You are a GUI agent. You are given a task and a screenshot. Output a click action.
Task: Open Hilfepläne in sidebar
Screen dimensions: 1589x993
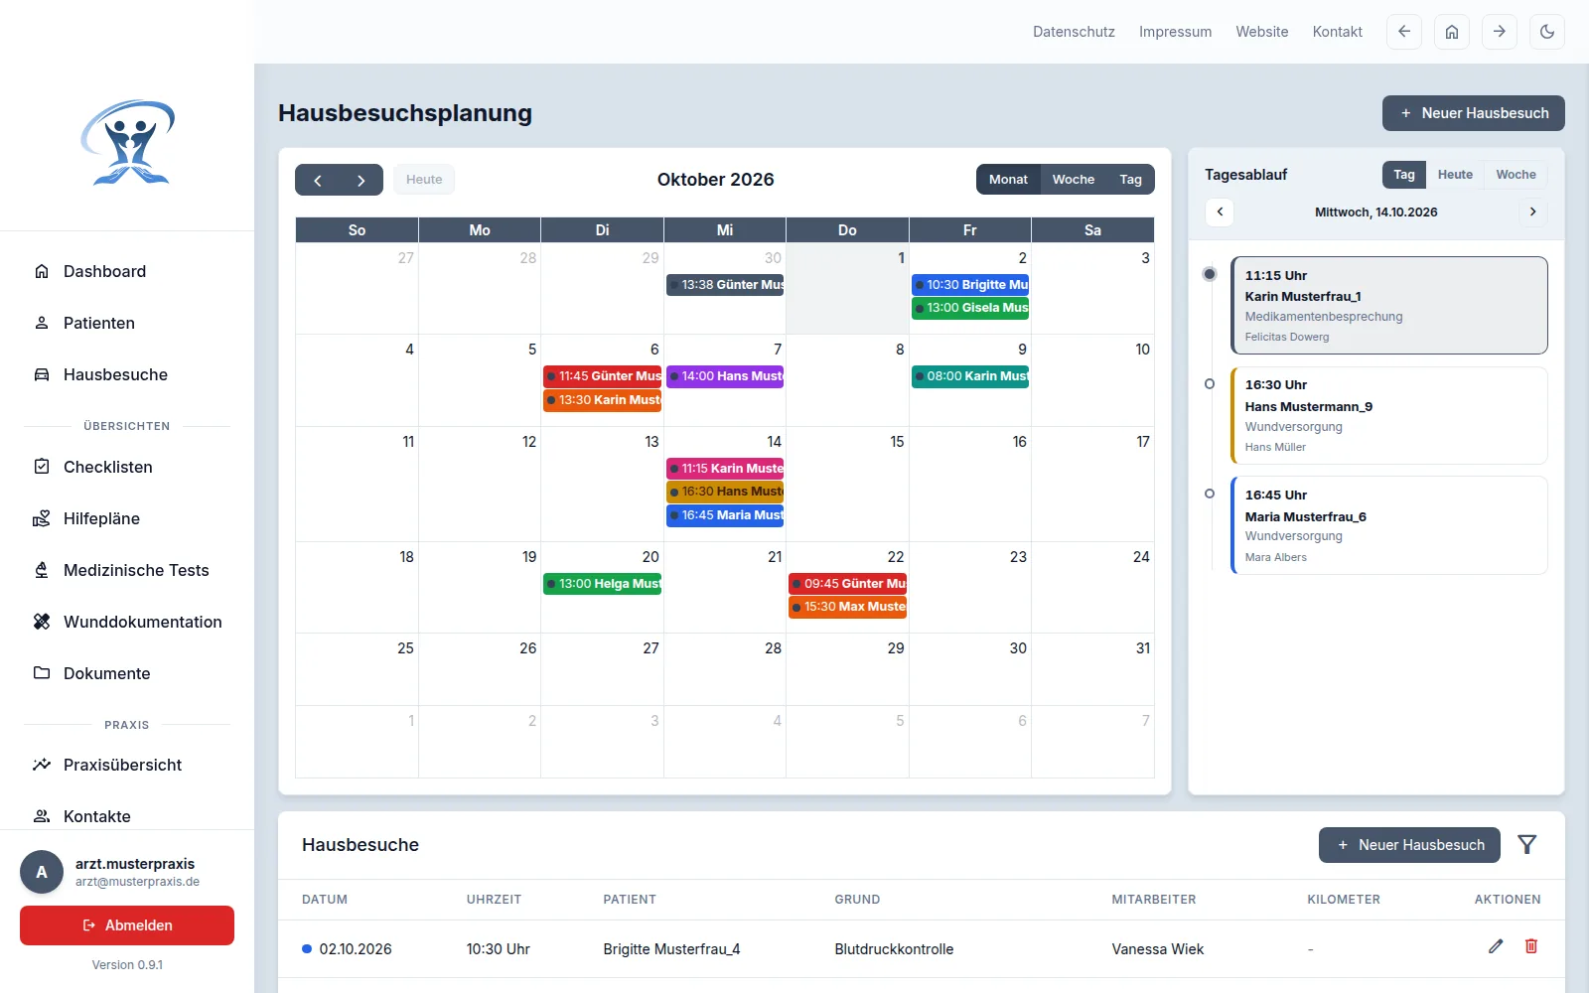[127, 518]
